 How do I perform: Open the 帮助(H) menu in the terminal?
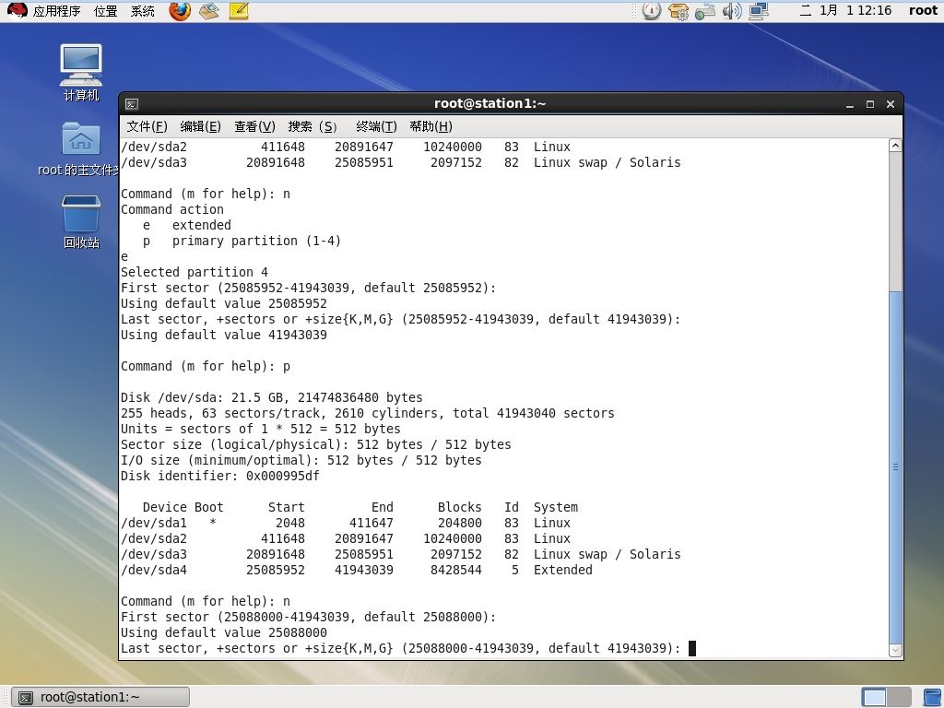coord(431,126)
